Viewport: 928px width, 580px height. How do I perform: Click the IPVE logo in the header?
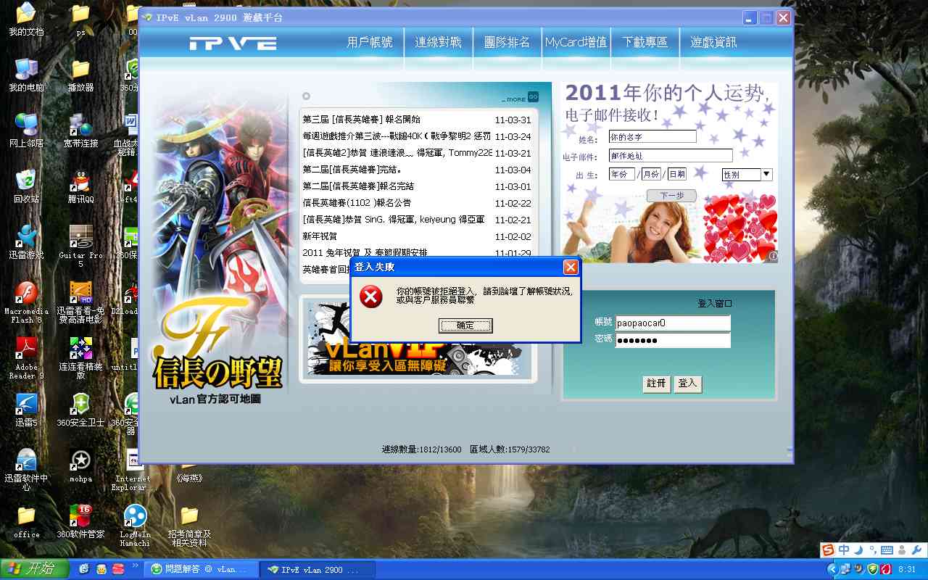233,43
